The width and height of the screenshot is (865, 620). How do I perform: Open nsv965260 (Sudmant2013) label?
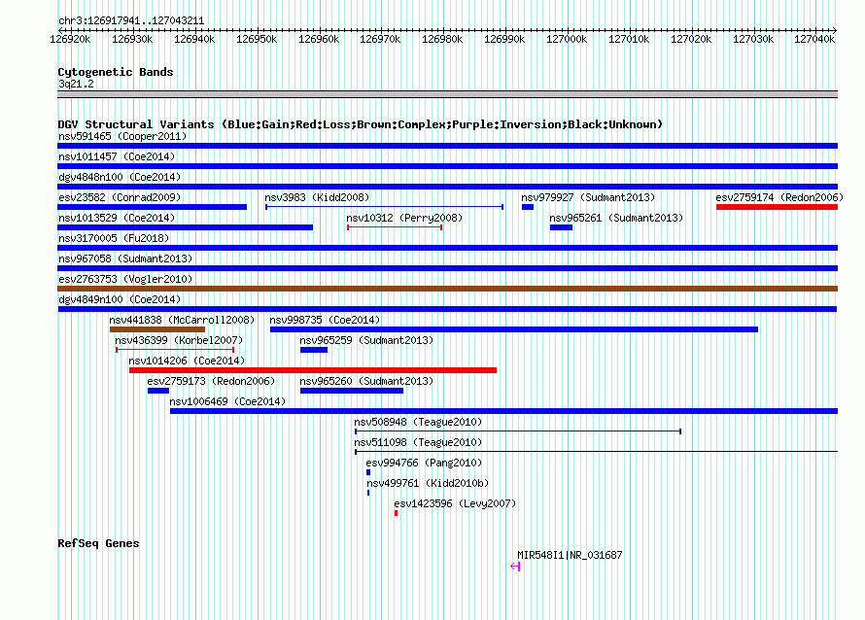(x=366, y=381)
